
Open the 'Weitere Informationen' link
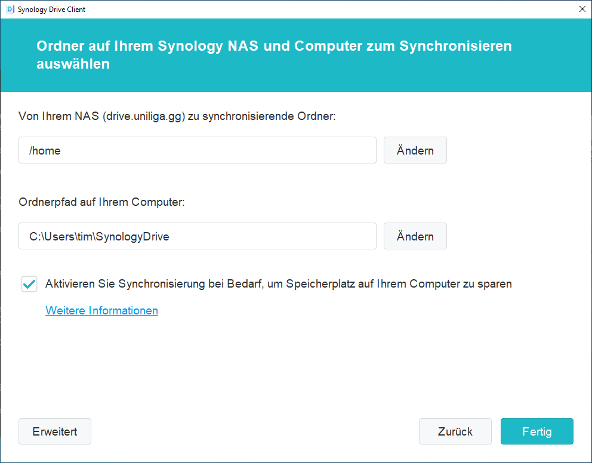click(101, 310)
